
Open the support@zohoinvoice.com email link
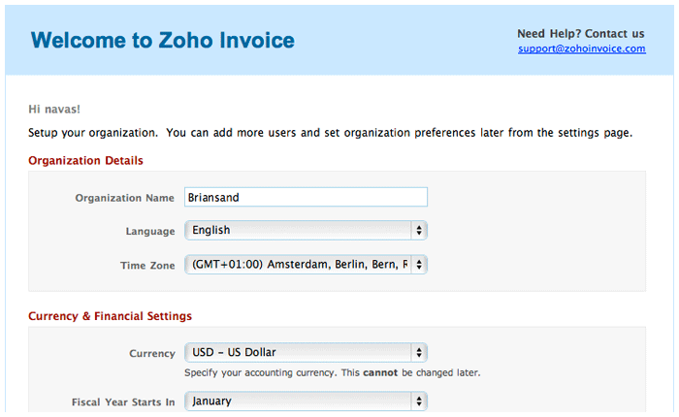(582, 48)
